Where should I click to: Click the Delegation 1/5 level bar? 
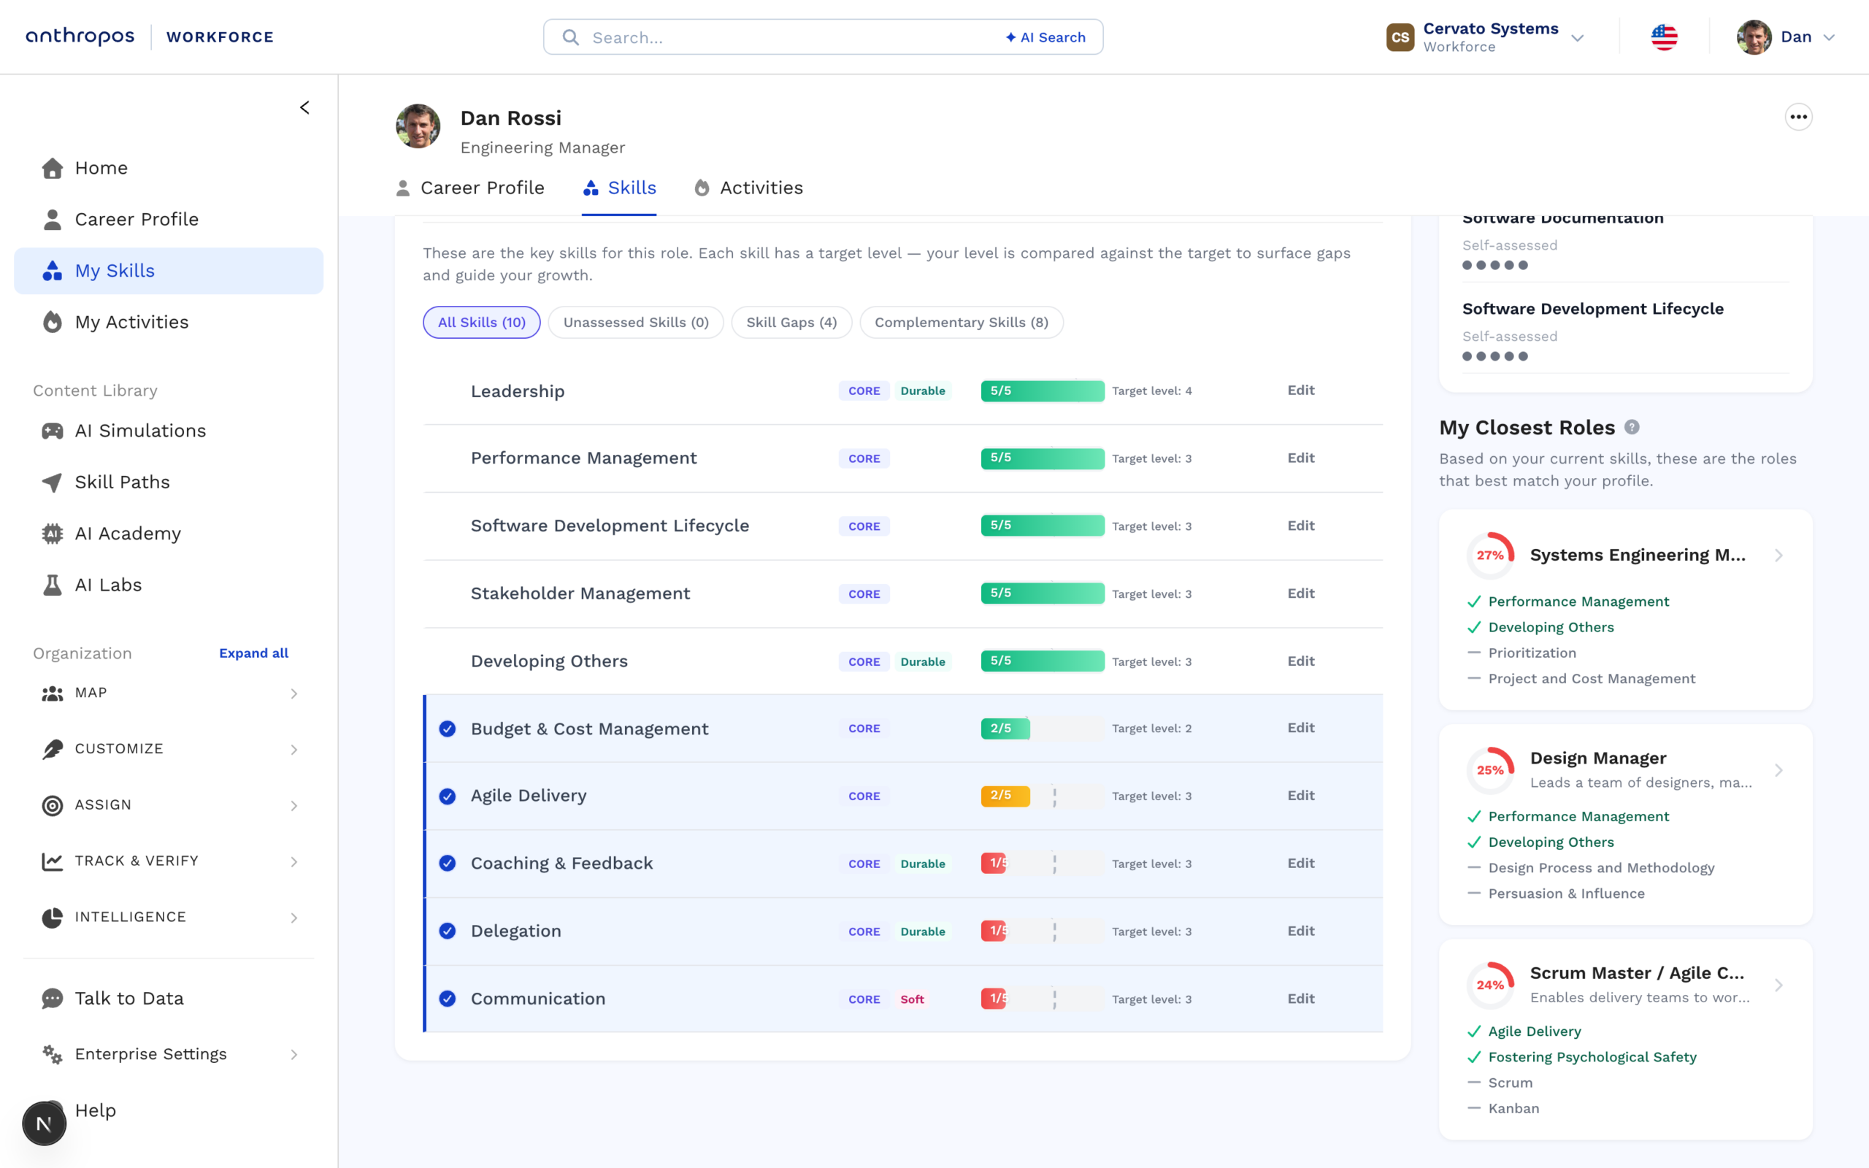[1043, 931]
